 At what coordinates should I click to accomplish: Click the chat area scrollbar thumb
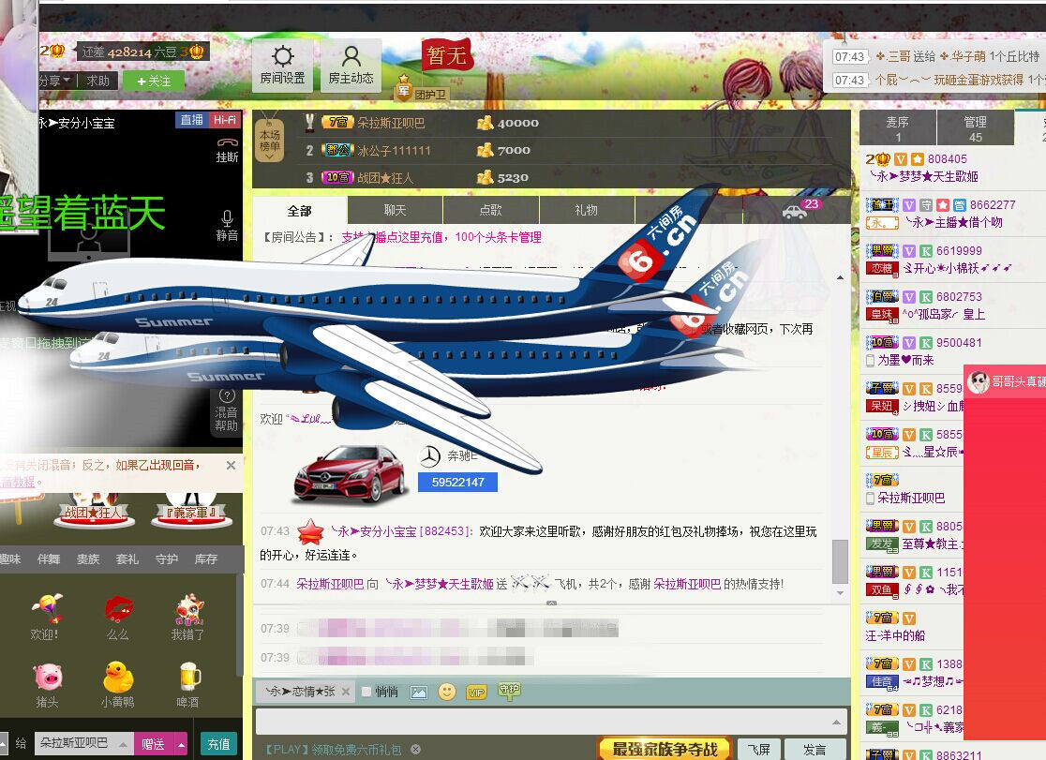coord(840,561)
